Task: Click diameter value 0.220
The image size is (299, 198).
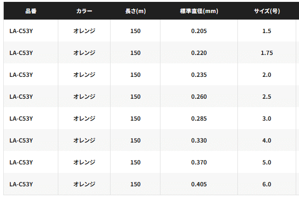Action: pyautogui.click(x=199, y=53)
